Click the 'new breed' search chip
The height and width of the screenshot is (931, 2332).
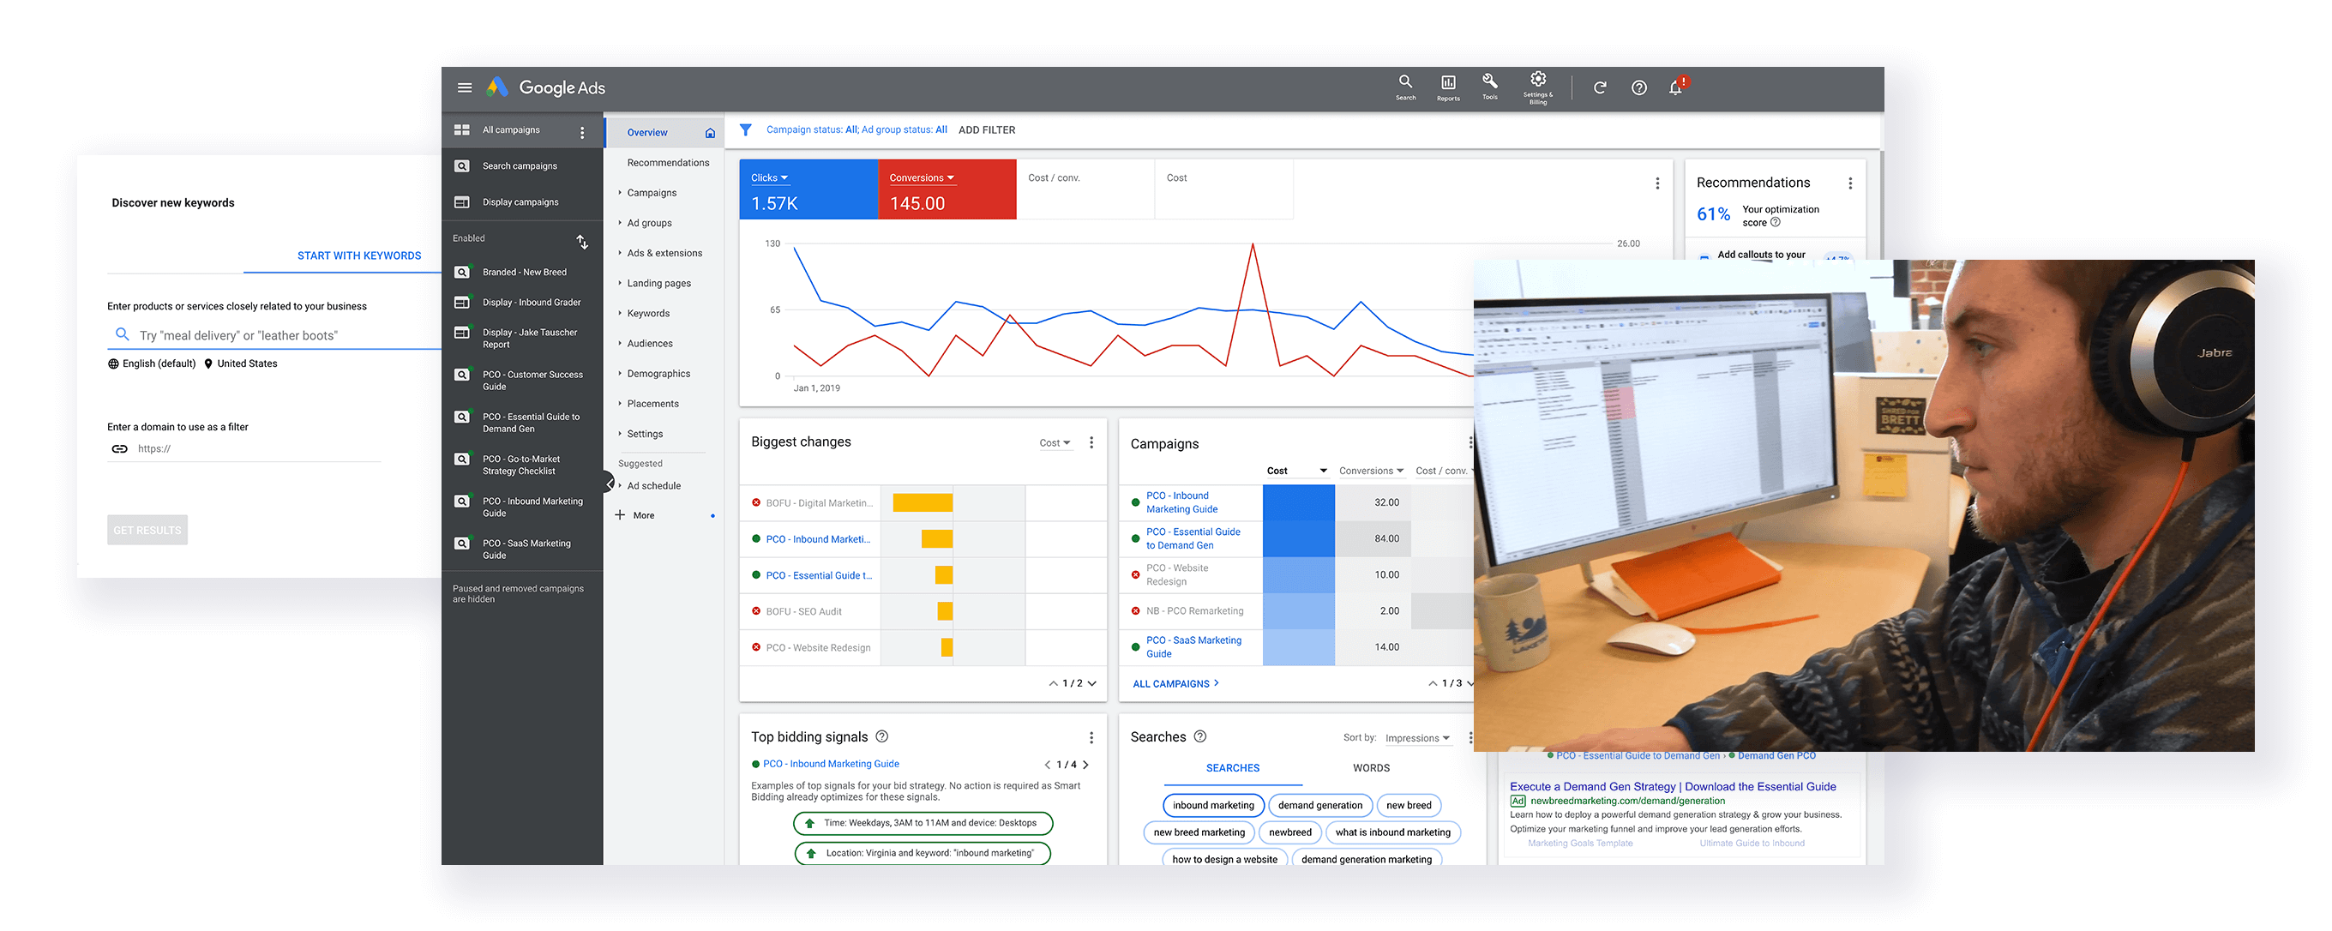[x=1408, y=805]
